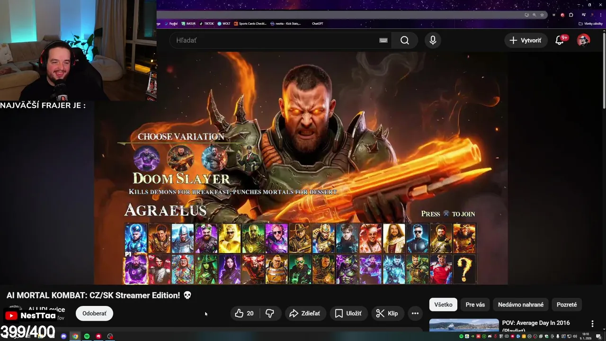Click the Doom Slayer variation name
Screen dimensions: 606x341
181,179
